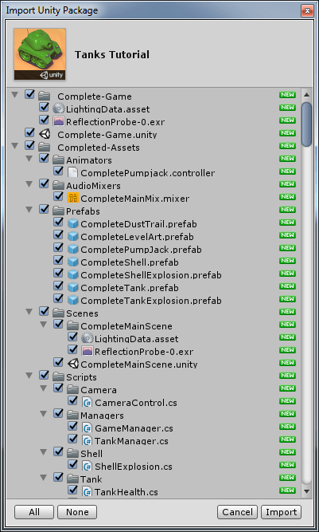Click the C# script icon next to GameManager.cs
Image resolution: width=319 pixels, height=532 pixels.
click(x=88, y=428)
